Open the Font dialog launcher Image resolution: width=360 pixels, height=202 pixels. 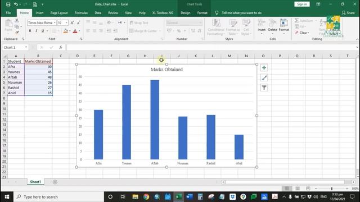tap(81, 39)
